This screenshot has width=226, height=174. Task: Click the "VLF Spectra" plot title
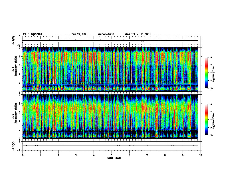(32, 34)
